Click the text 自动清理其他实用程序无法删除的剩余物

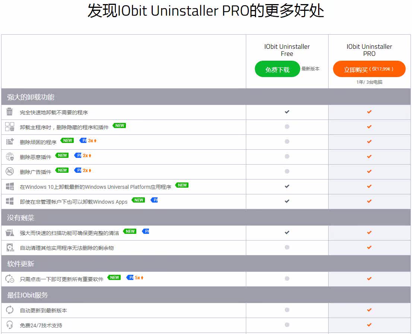tap(67, 248)
